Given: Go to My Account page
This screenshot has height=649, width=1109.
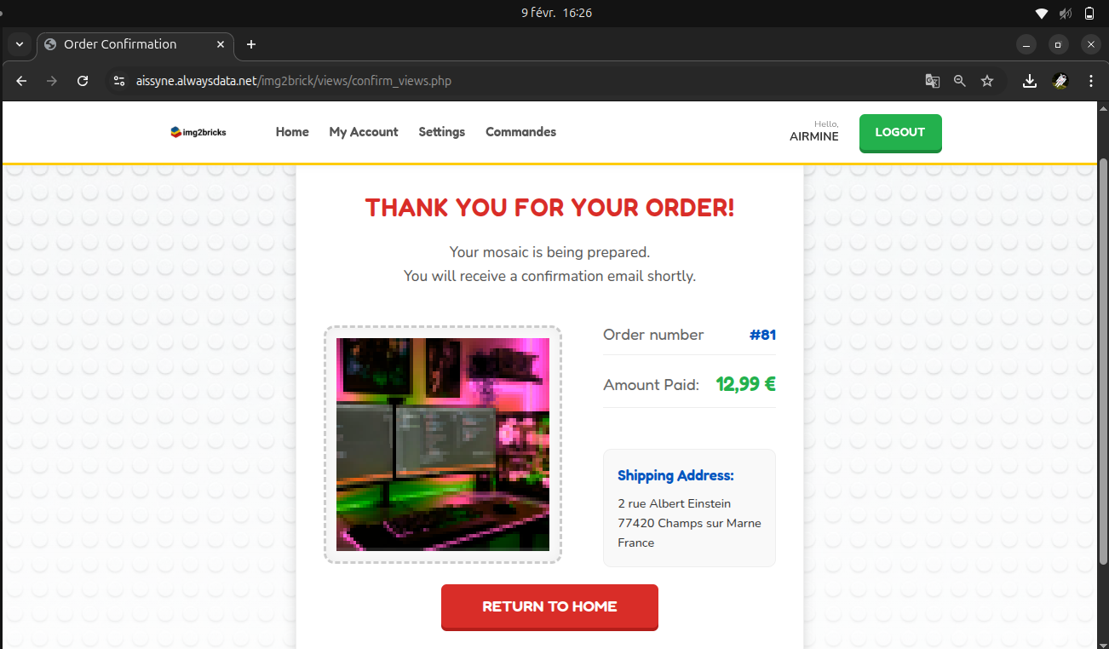Looking at the screenshot, I should [x=364, y=132].
